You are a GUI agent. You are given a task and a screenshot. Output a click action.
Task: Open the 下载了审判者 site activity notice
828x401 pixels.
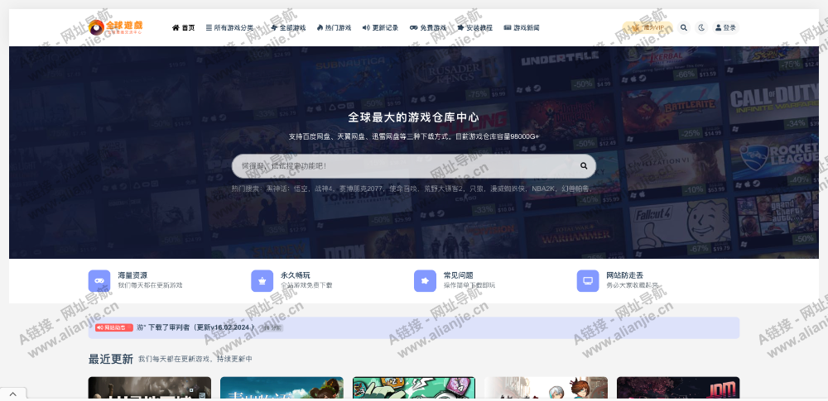(196, 327)
